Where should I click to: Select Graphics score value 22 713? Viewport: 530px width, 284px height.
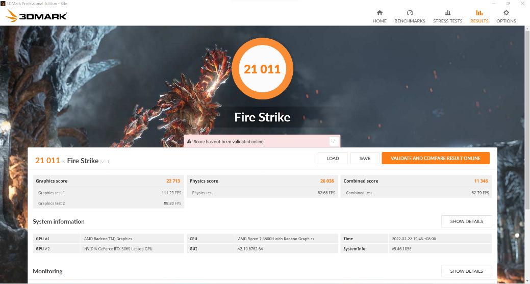[x=173, y=181]
